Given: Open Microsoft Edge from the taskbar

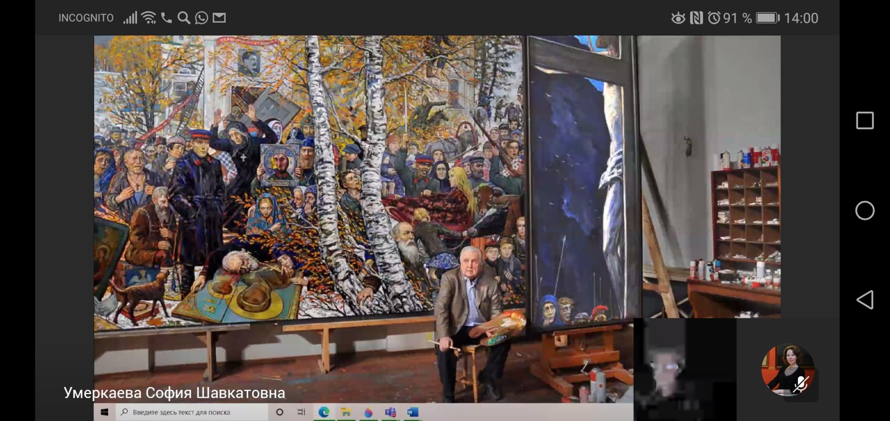Looking at the screenshot, I should [x=324, y=412].
